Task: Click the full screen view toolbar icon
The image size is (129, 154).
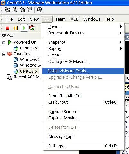Action: tap(40, 10)
